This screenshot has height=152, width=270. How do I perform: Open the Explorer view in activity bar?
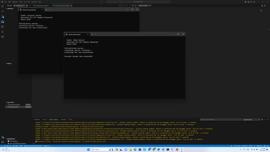pyautogui.click(x=3, y=6)
